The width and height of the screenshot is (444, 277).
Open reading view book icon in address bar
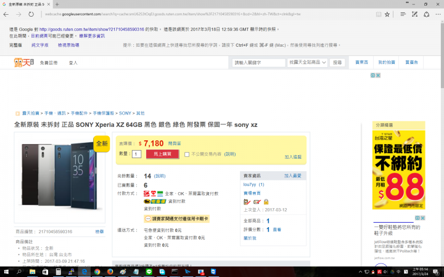pyautogui.click(x=378, y=14)
